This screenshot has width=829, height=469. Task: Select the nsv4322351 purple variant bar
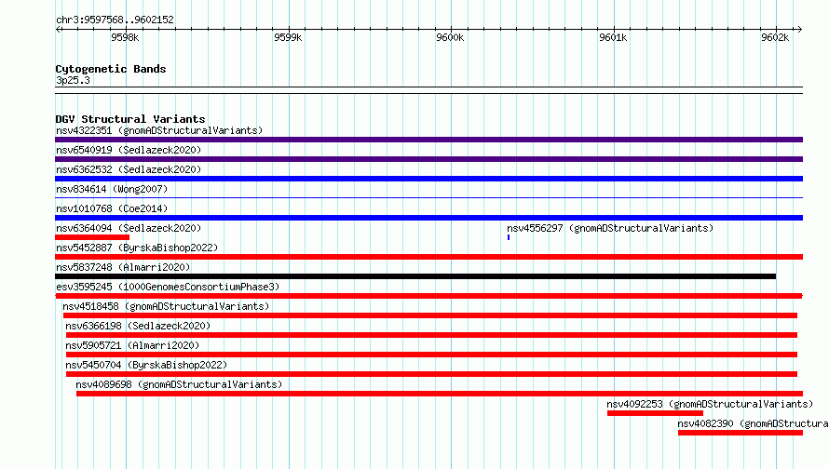tap(428, 140)
